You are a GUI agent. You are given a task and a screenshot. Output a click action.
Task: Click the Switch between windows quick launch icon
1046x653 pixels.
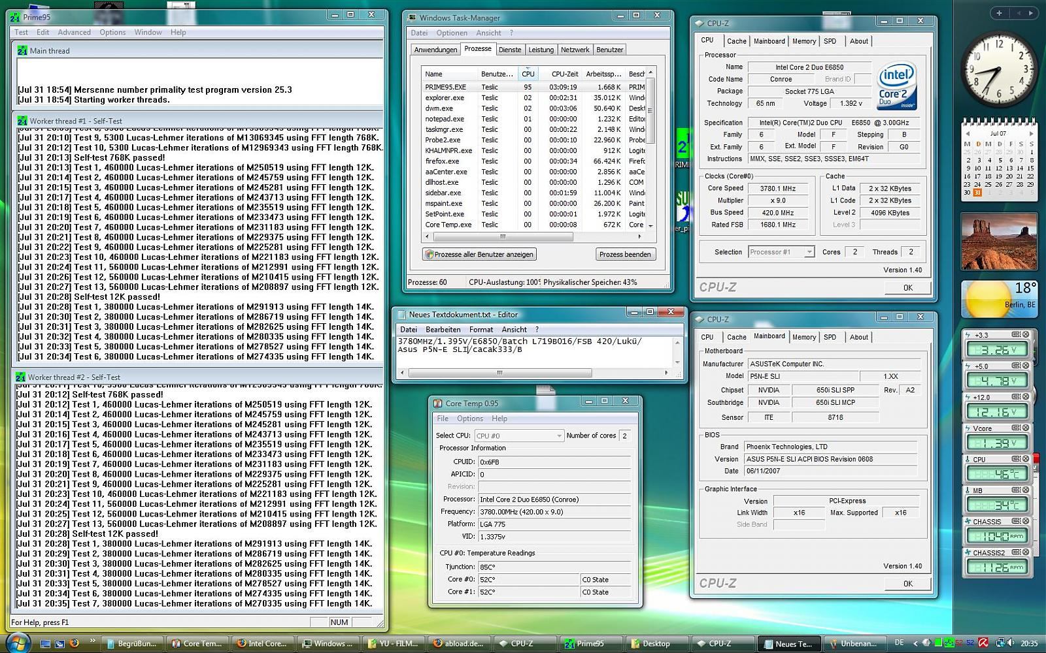coord(60,643)
